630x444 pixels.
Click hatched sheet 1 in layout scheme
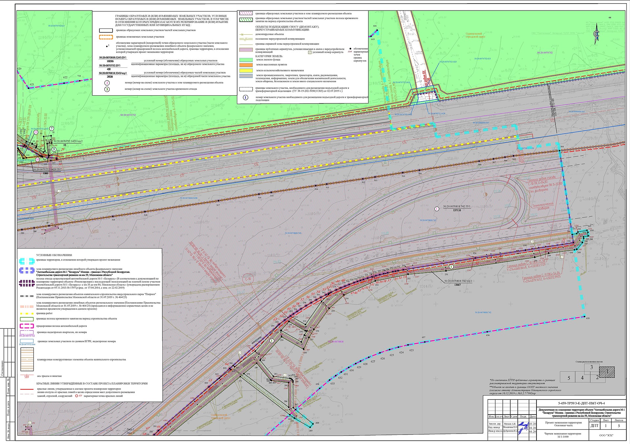(607, 372)
